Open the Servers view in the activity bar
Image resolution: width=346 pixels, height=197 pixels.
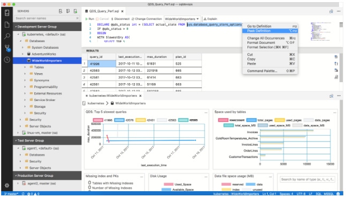pos(7,13)
